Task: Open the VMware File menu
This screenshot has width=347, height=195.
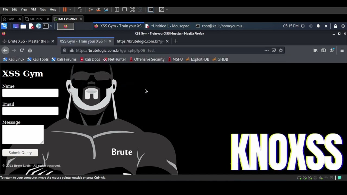Action: [5, 9]
